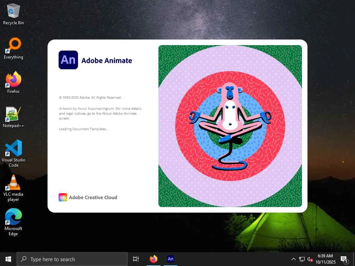The image size is (355, 266).
Task: Click the meditating monkey splash artwork
Action: (x=230, y=126)
